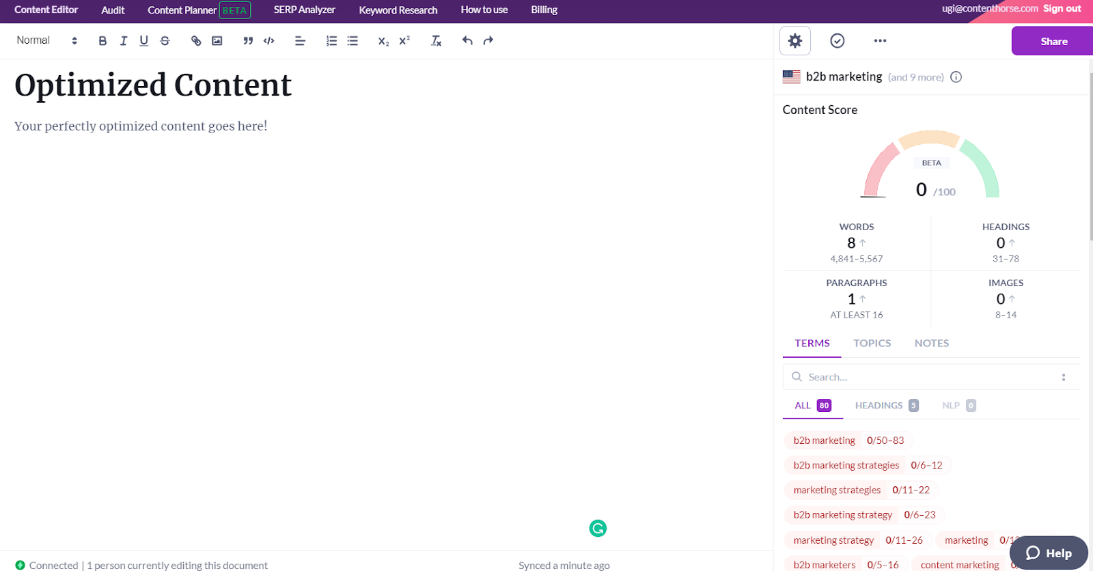Switch to the TOPICS tab
Image resolution: width=1093 pixels, height=571 pixels.
(872, 344)
